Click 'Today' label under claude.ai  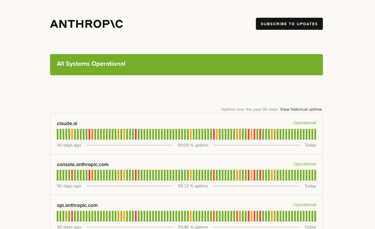[310, 145]
